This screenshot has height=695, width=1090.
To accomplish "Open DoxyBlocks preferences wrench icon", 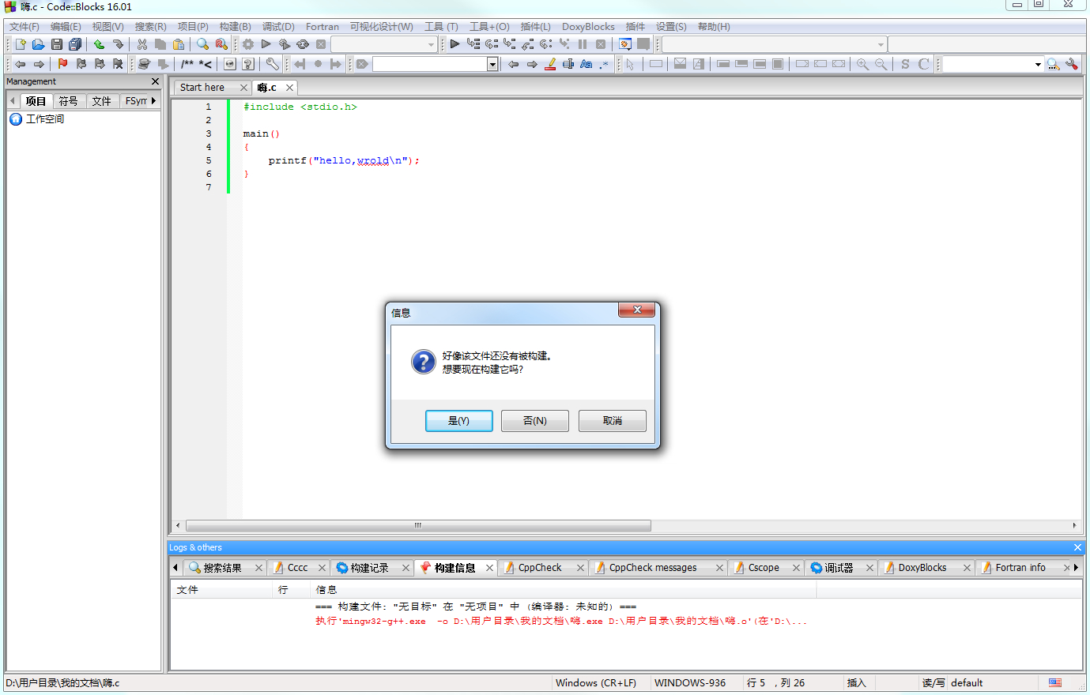I will click(x=273, y=64).
